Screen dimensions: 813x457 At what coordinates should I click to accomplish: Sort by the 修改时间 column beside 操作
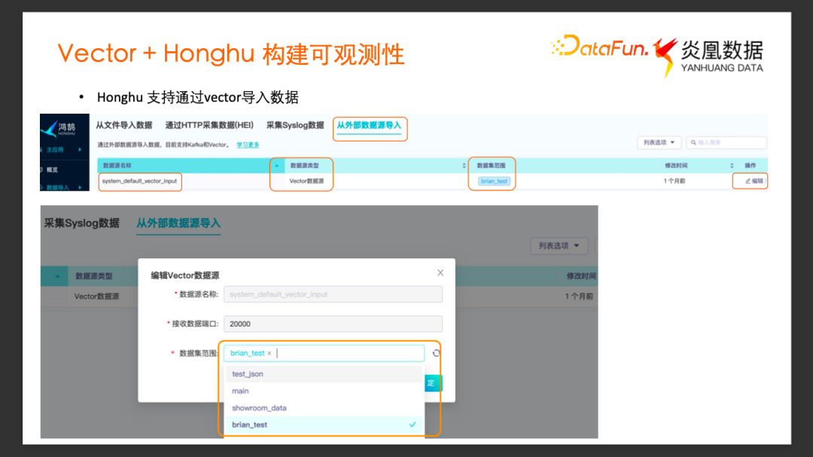coord(676,166)
